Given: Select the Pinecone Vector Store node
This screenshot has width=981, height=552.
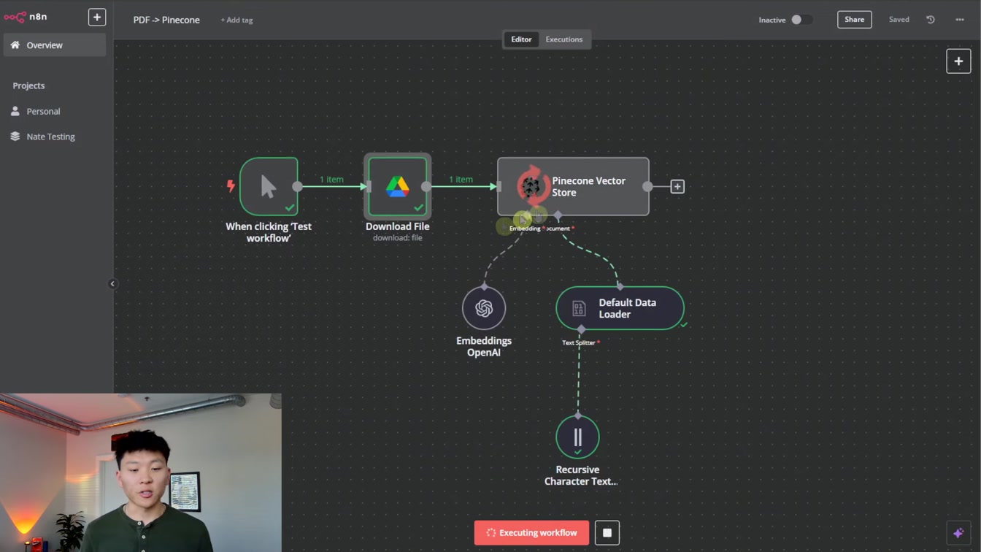Looking at the screenshot, I should tap(573, 186).
